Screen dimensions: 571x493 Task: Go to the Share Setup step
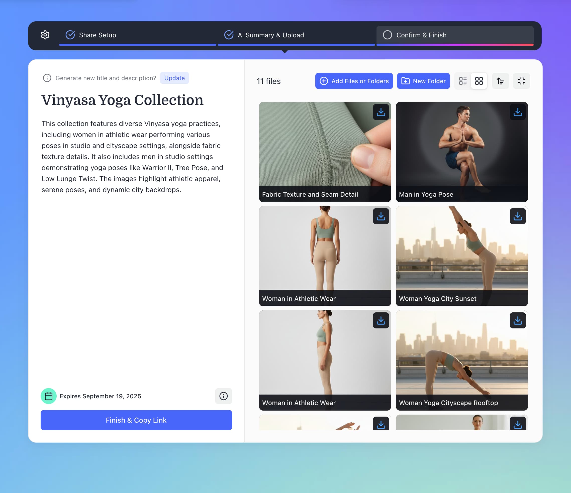138,35
